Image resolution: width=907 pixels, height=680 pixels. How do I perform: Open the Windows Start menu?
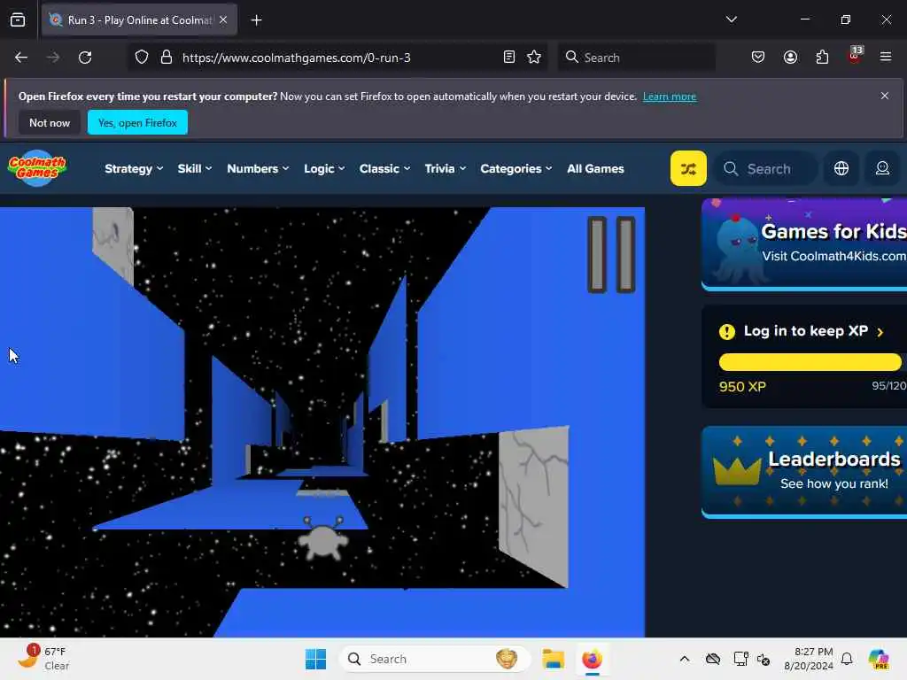point(315,659)
